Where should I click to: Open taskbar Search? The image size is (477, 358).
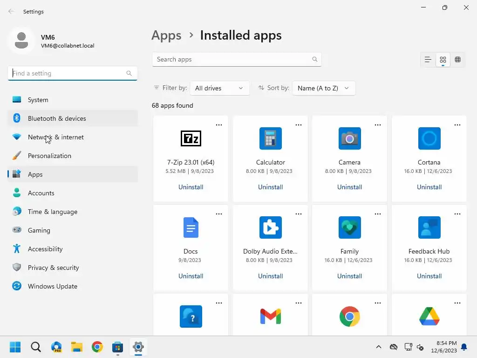35,347
